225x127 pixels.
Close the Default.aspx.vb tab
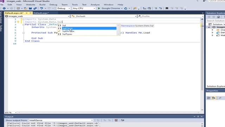tap(31, 13)
